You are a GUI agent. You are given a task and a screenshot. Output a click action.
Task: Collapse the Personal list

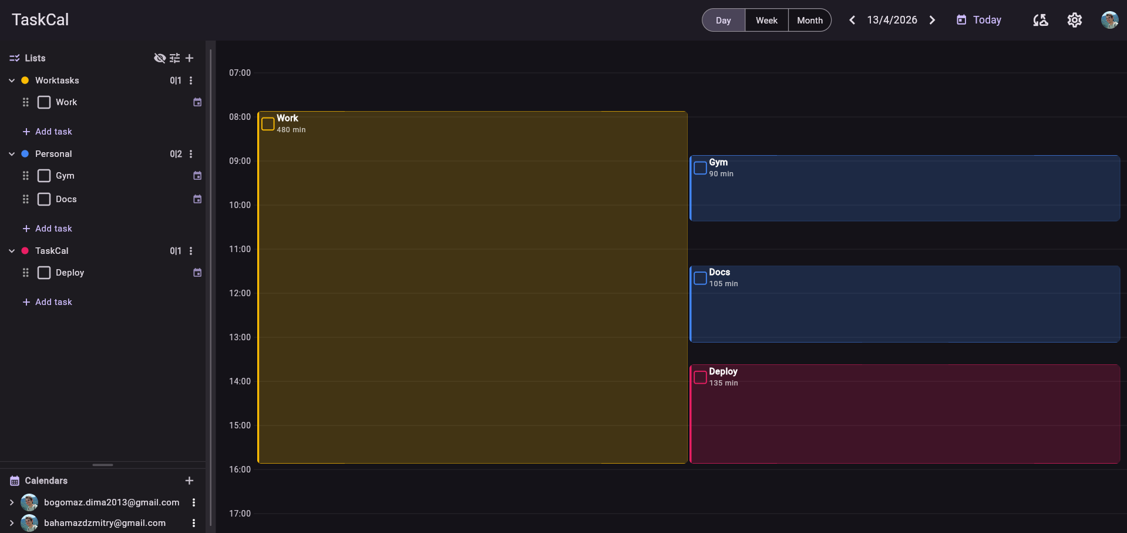(x=12, y=154)
